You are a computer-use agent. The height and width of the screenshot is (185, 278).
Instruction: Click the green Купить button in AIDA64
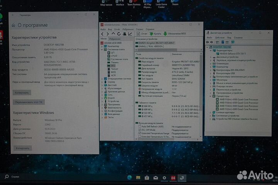155,34
